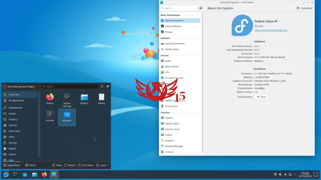Start Konsole from the Favourites grid
321x180 pixels.
point(50,116)
